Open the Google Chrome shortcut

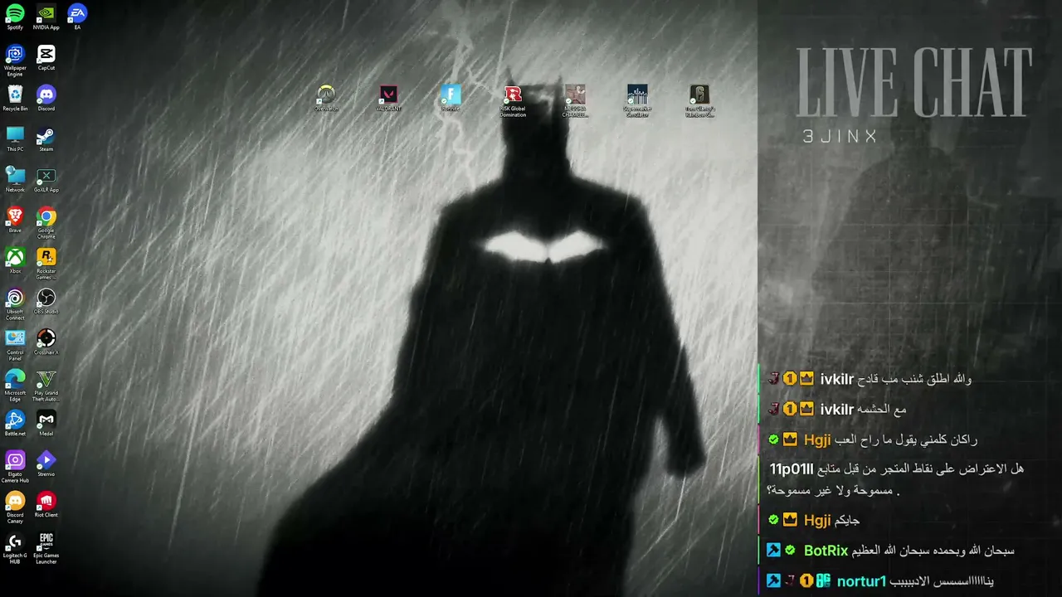point(46,223)
